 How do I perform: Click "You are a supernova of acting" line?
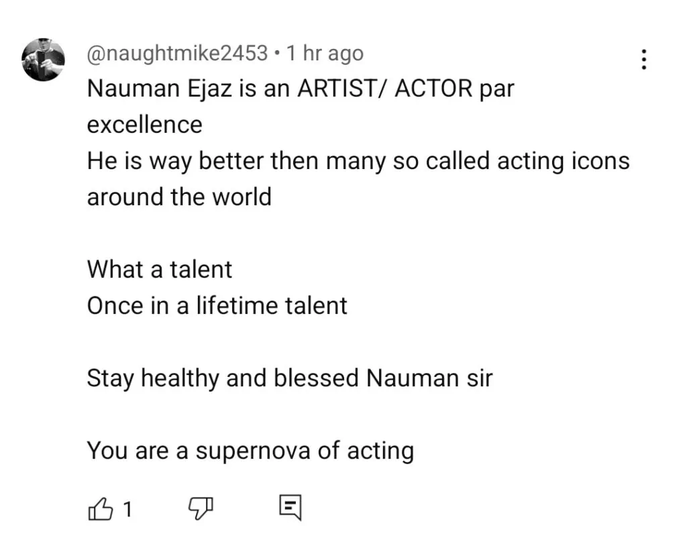coord(250,451)
